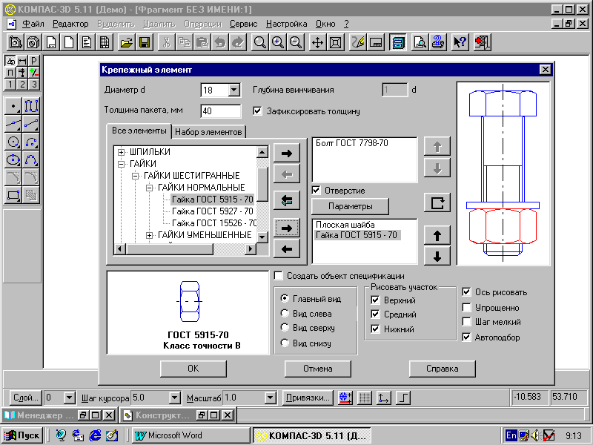Collapse ГАЙКИ ШЕСТИГРАННЫЕ tree node

135,176
